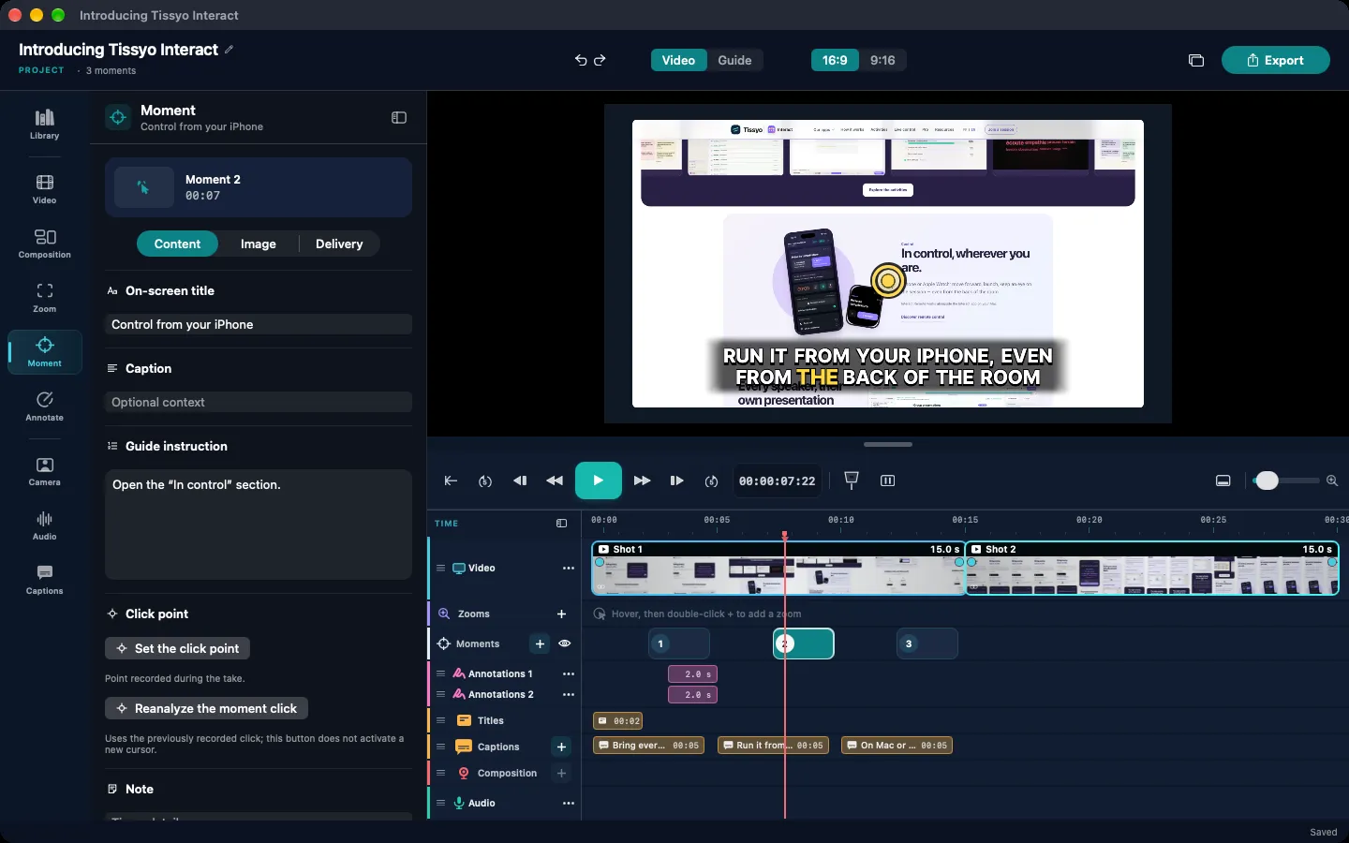Click the undo arrow
1349x843 pixels.
point(581,60)
